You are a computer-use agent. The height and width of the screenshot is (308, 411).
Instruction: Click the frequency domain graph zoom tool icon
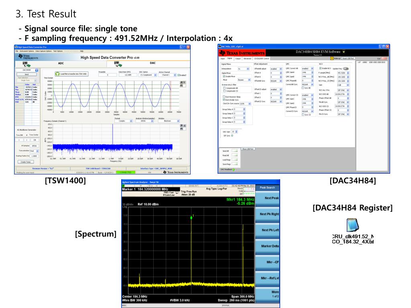point(181,126)
